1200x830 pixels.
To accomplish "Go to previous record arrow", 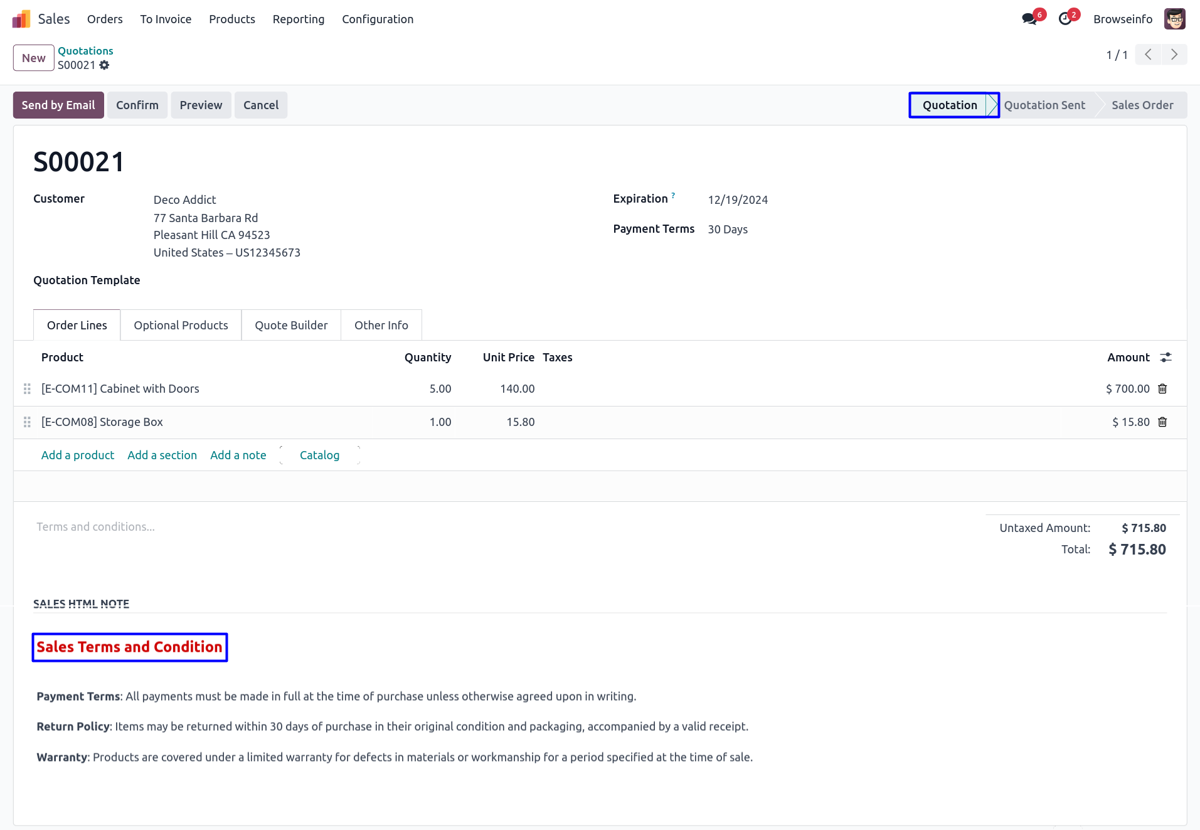I will point(1148,55).
